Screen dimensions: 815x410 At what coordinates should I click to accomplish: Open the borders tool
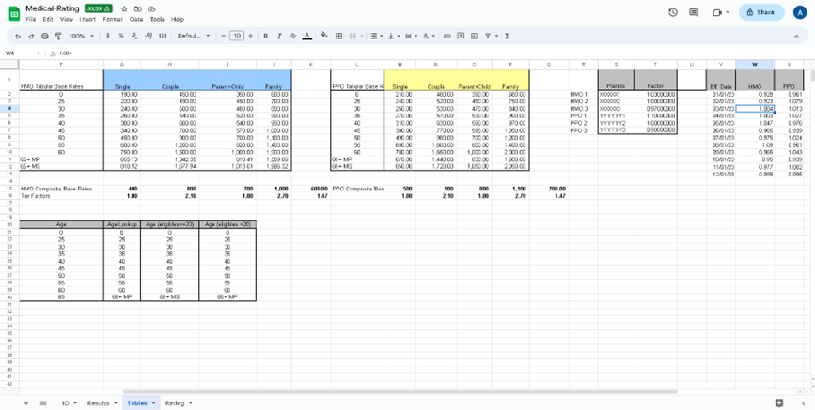(x=338, y=36)
